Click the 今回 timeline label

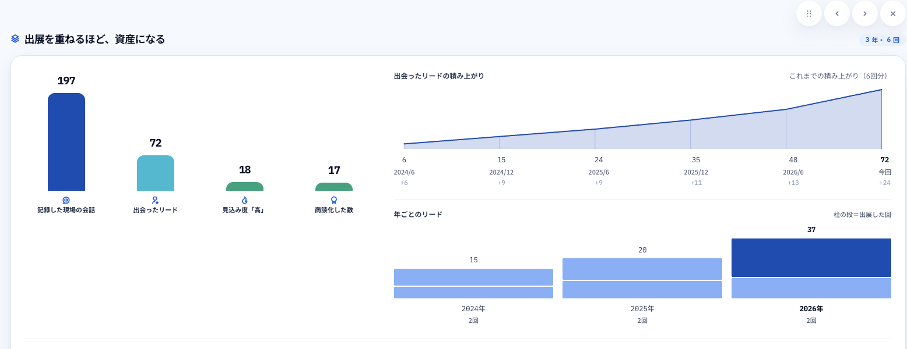[x=885, y=172]
